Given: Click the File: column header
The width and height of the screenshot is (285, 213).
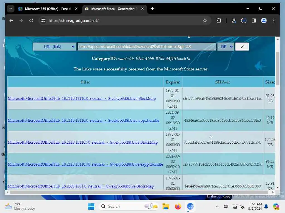Looking at the screenshot, I should tap(85, 82).
